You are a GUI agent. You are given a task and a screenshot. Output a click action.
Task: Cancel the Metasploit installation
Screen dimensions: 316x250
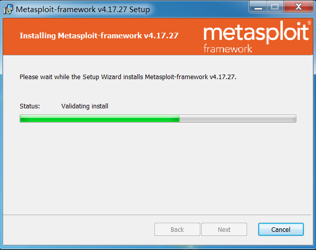pos(281,229)
